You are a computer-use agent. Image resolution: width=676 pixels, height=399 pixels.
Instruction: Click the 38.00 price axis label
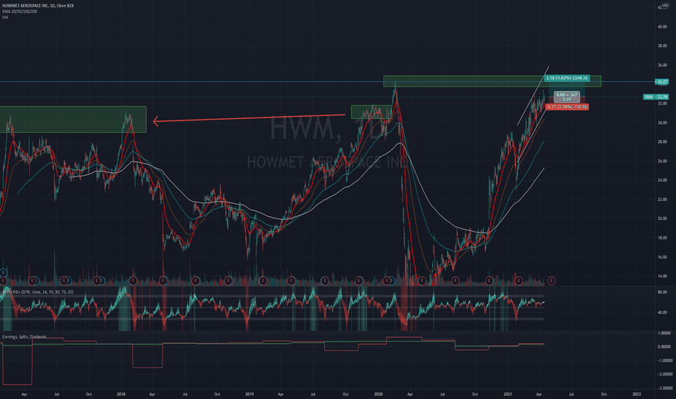(x=661, y=46)
